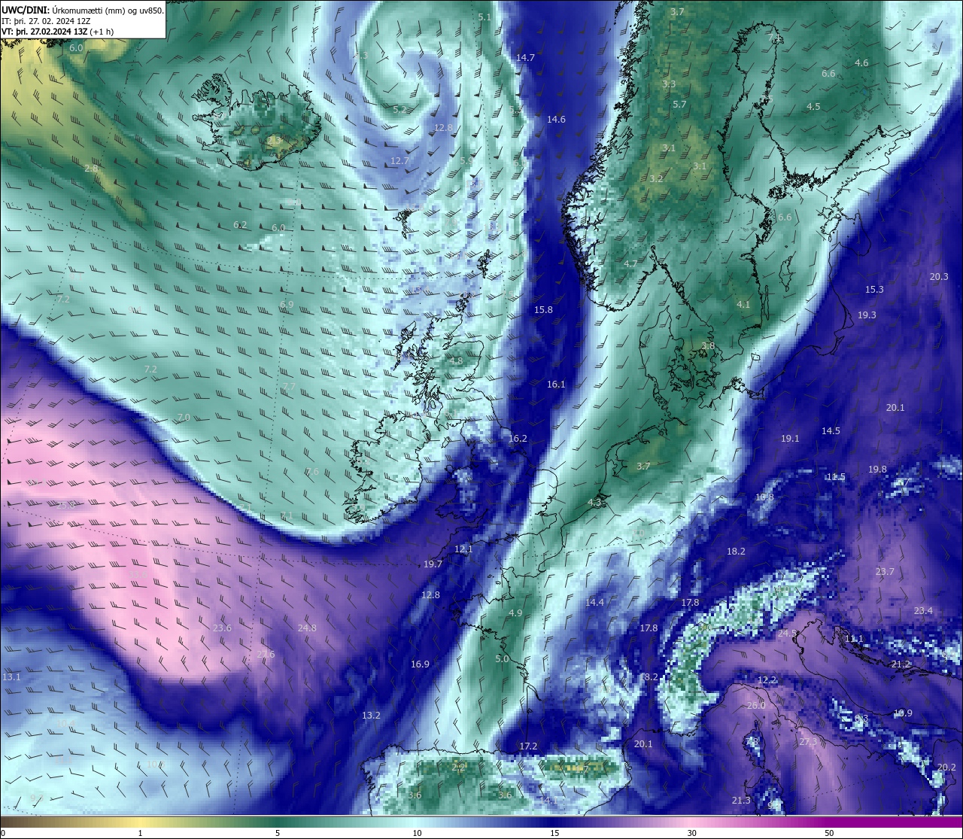Screen dimensions: 963x839
Task: Click the 23.6 value over the Atlantic
Action: click(x=222, y=628)
